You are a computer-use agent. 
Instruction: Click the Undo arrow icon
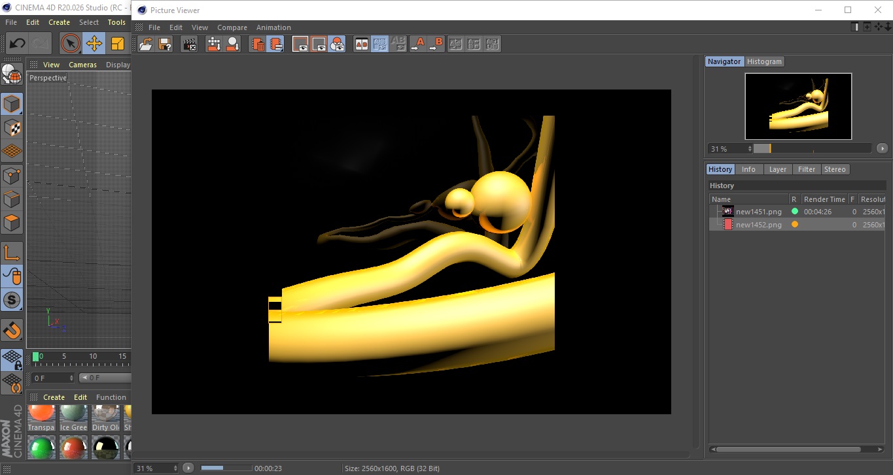pos(18,44)
